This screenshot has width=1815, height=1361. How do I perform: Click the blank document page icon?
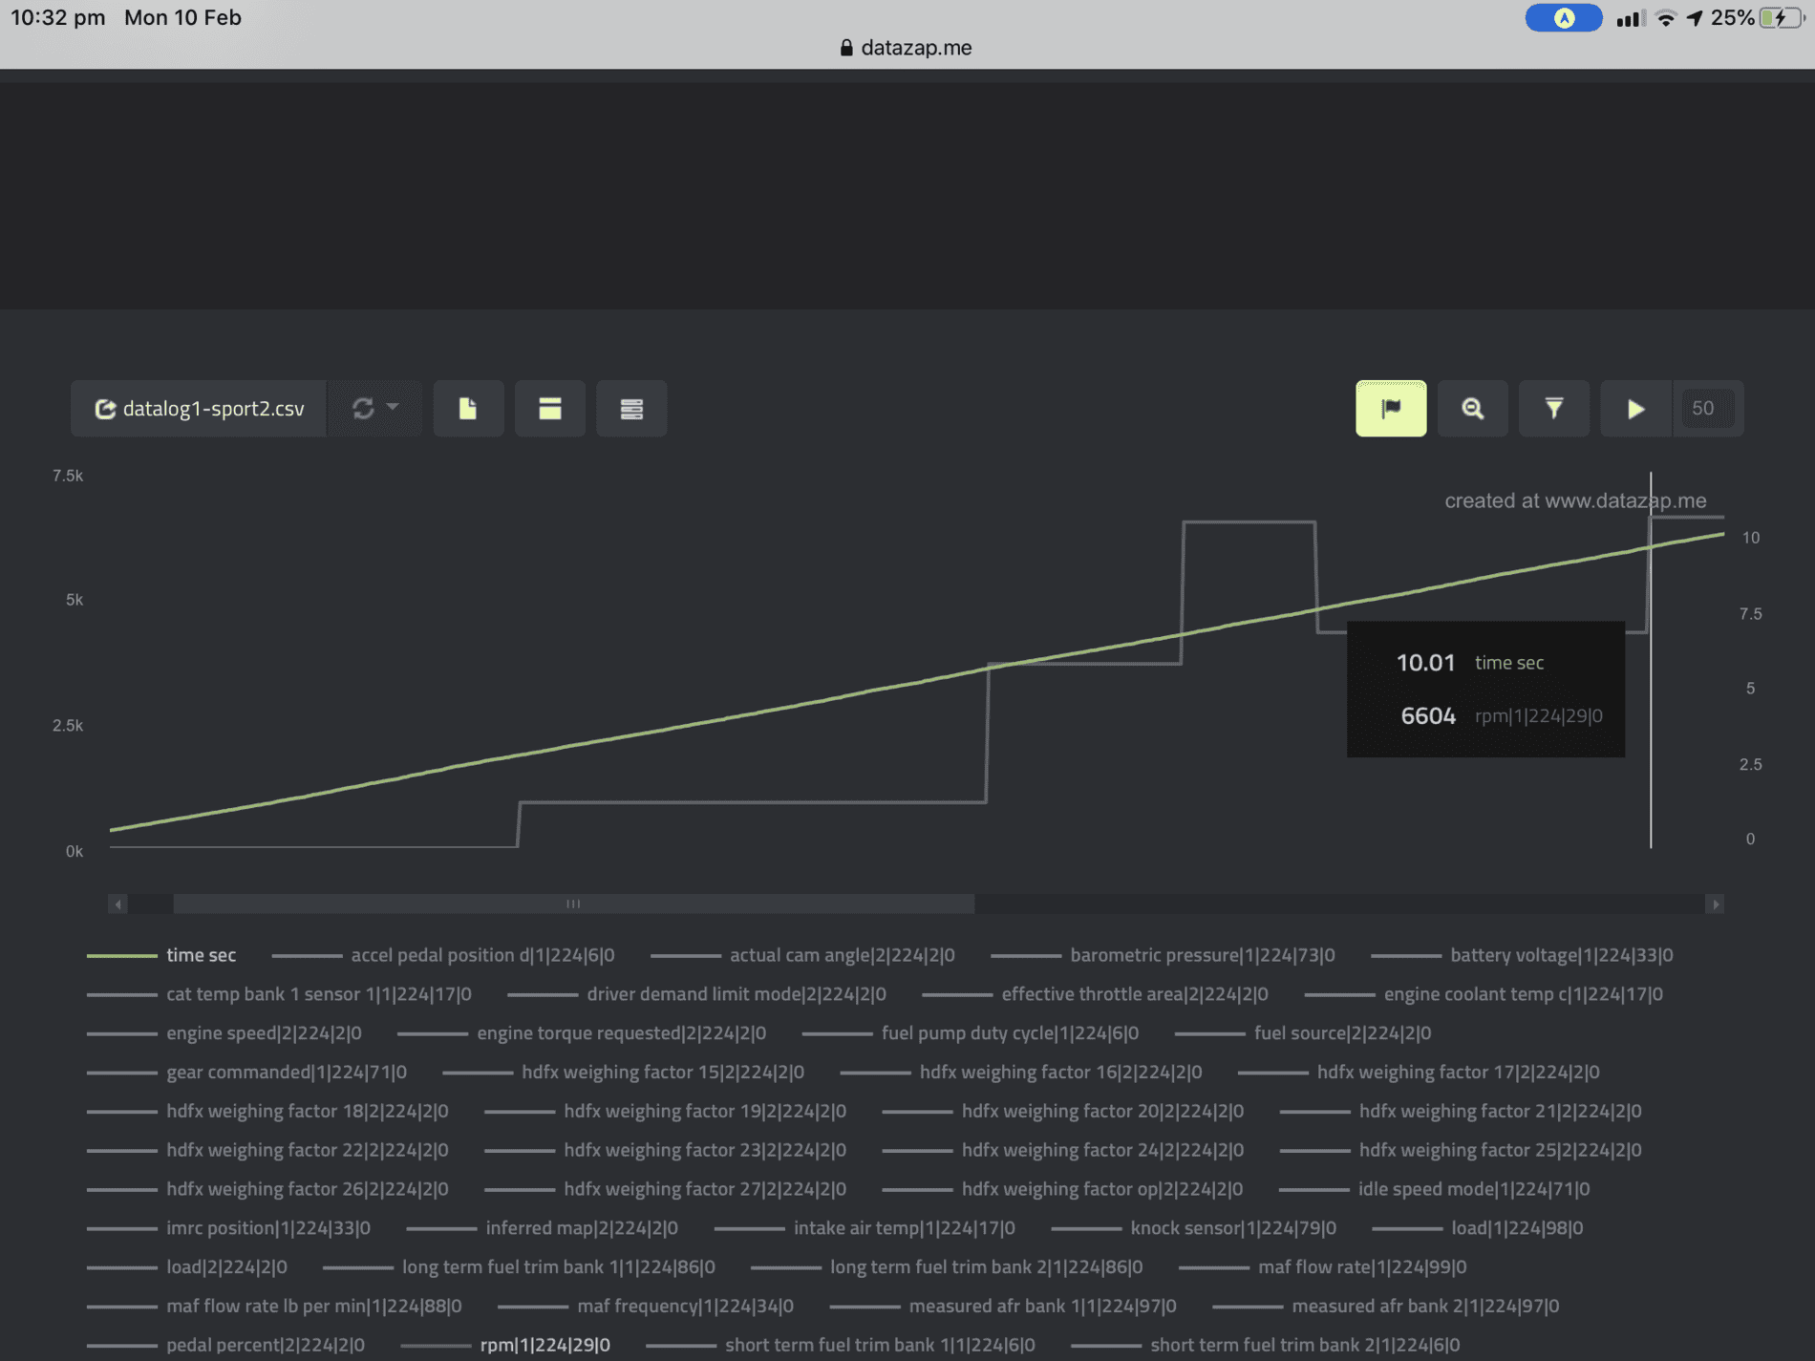pyautogui.click(x=468, y=409)
